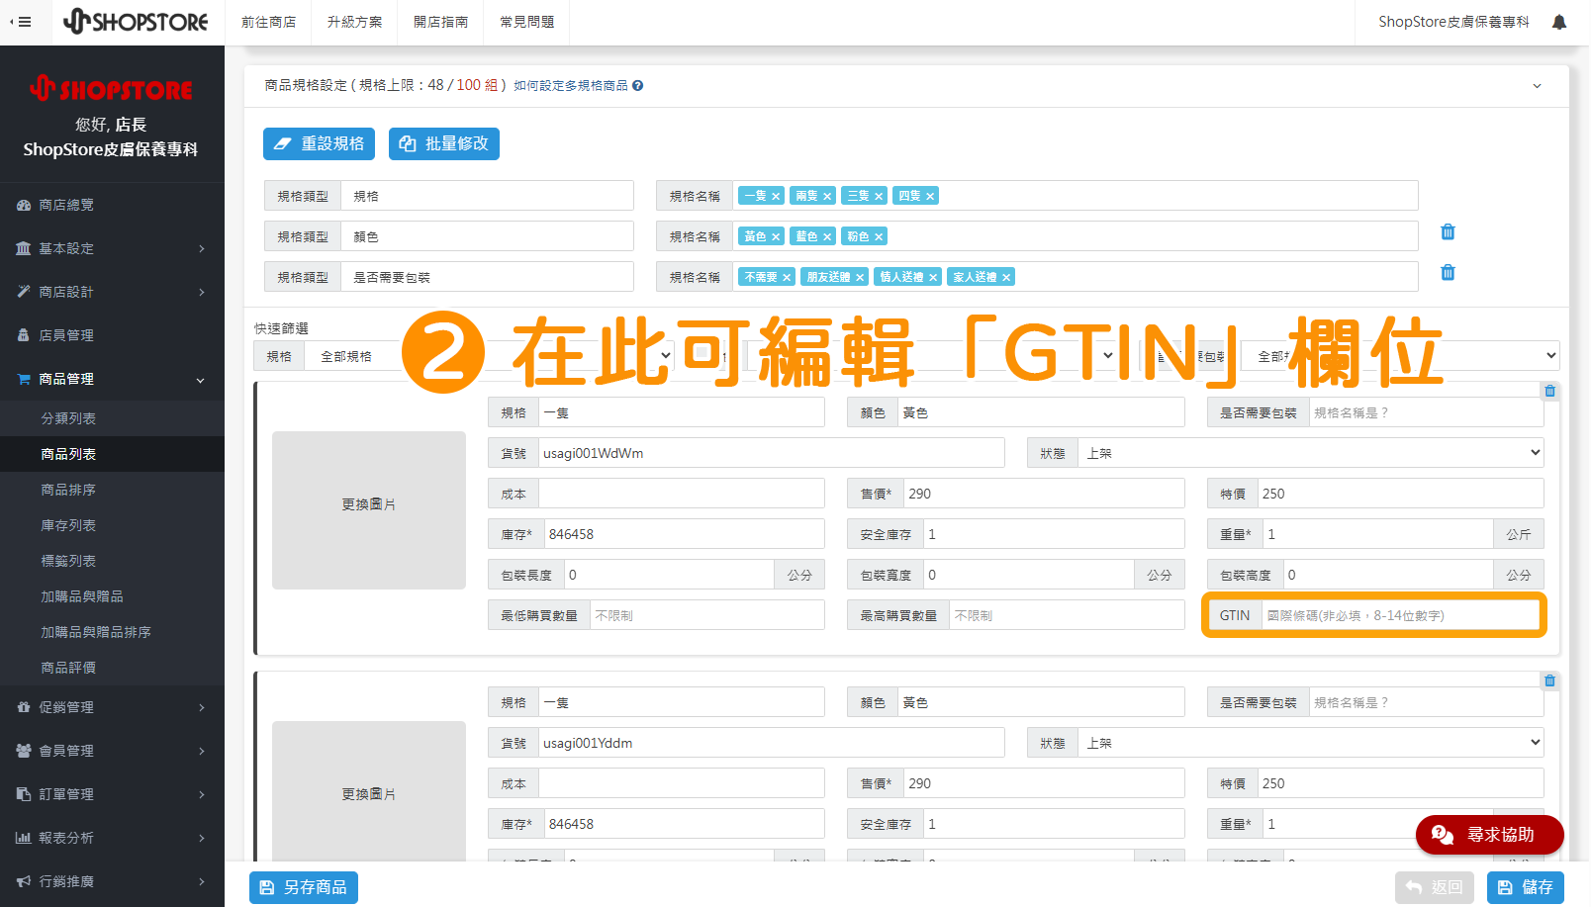Remove the 四隻 spec tag
The width and height of the screenshot is (1591, 907).
(930, 196)
